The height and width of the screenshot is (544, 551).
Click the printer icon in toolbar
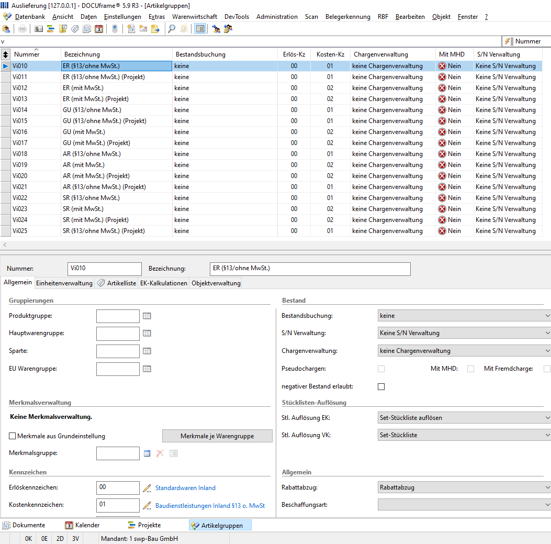[23, 29]
